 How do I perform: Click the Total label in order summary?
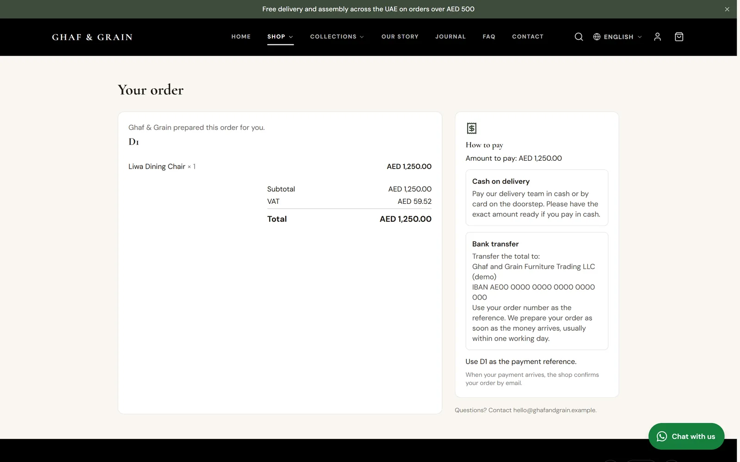click(277, 219)
